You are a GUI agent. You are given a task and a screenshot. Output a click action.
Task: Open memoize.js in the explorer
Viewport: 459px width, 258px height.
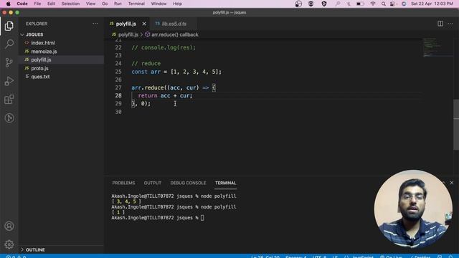coord(44,51)
